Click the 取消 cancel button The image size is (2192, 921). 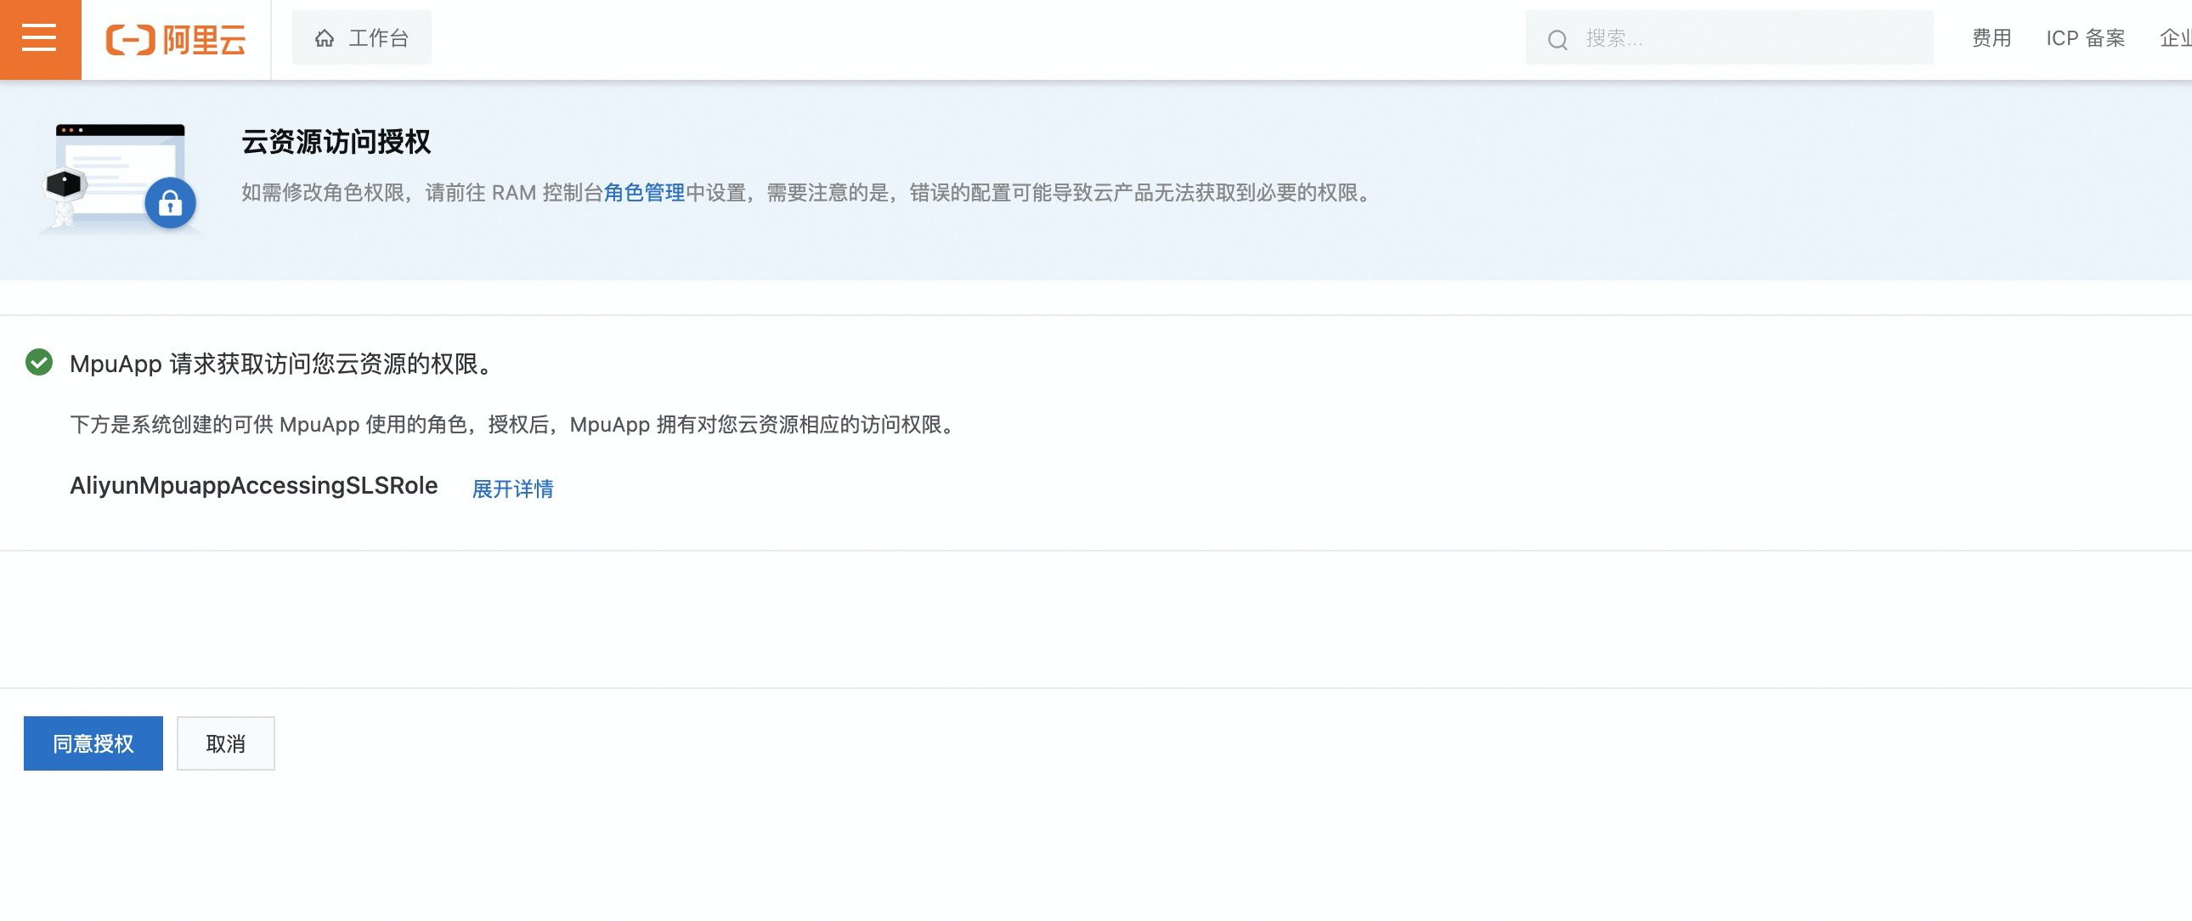tap(225, 743)
